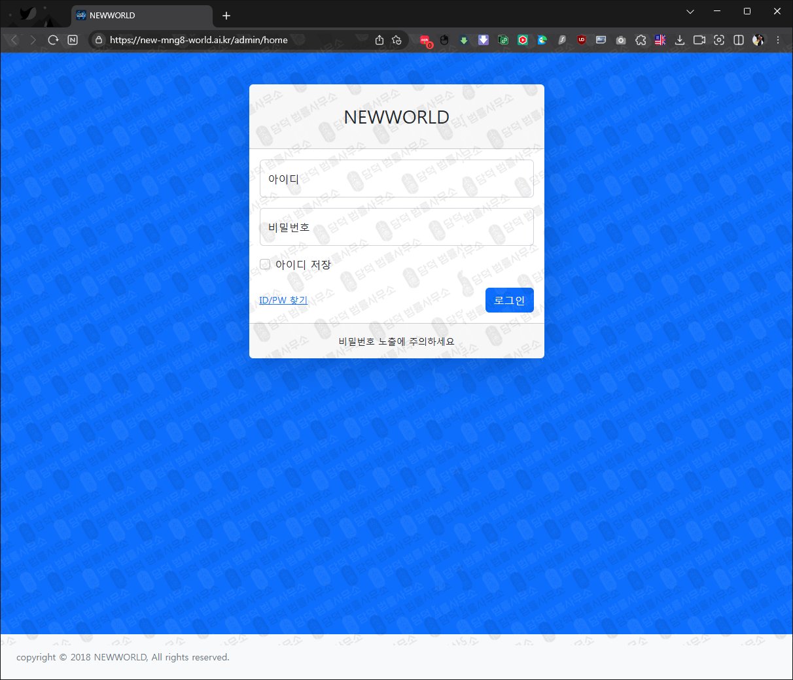This screenshot has width=793, height=680.
Task: Minimize the browser window
Action: tap(718, 12)
